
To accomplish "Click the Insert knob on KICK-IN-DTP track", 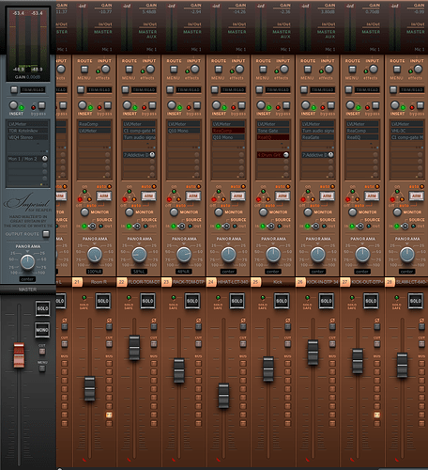I will (x=306, y=105).
